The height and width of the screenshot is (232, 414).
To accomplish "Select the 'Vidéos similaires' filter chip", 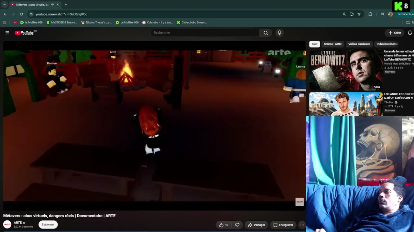I will (359, 44).
